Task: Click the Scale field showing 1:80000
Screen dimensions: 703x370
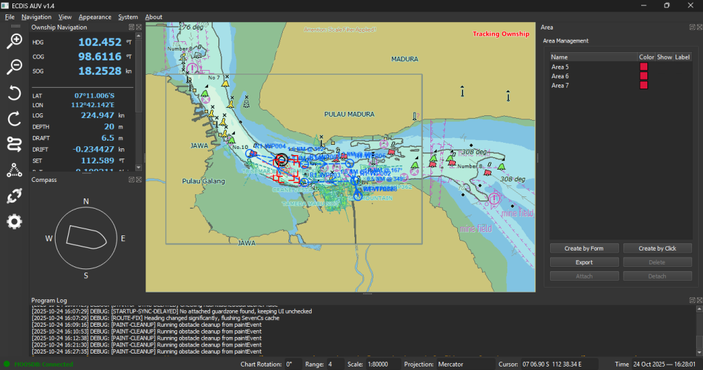Action: point(379,364)
